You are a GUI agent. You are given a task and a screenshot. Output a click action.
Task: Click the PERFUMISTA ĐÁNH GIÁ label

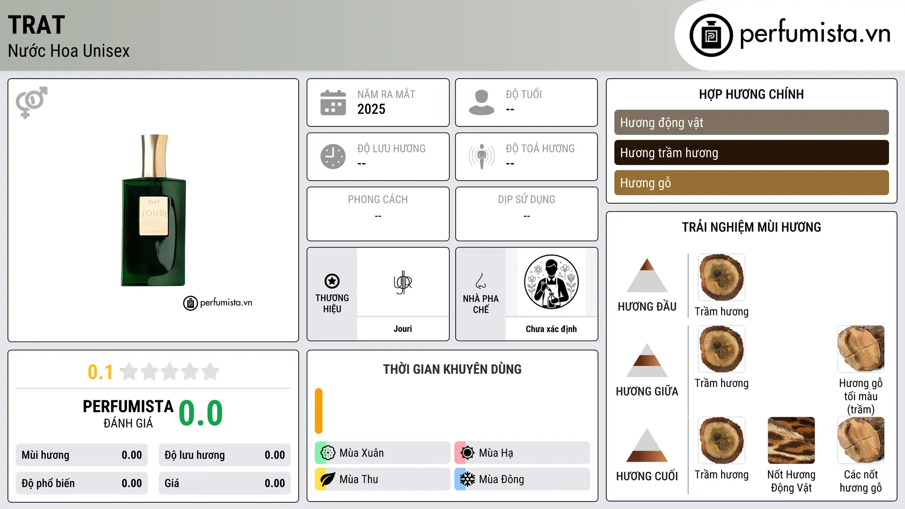coord(128,414)
